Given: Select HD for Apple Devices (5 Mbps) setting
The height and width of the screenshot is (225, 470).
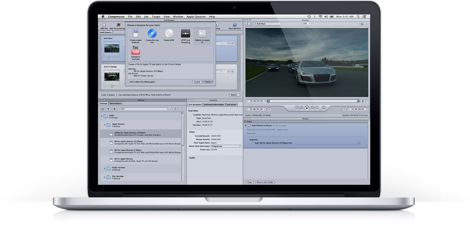Looking at the screenshot, I should [141, 151].
